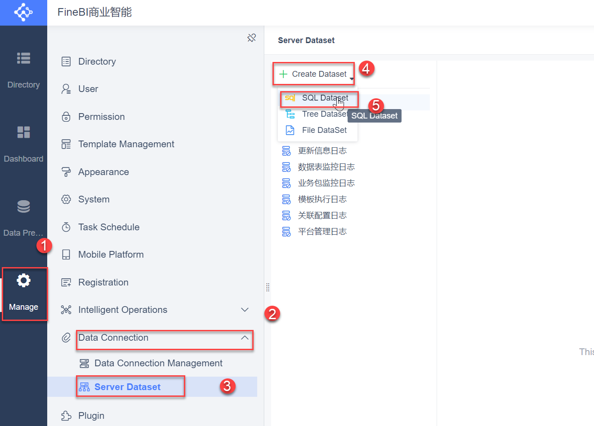Click the User icon in menu
Viewport: 594px width, 426px height.
66,89
